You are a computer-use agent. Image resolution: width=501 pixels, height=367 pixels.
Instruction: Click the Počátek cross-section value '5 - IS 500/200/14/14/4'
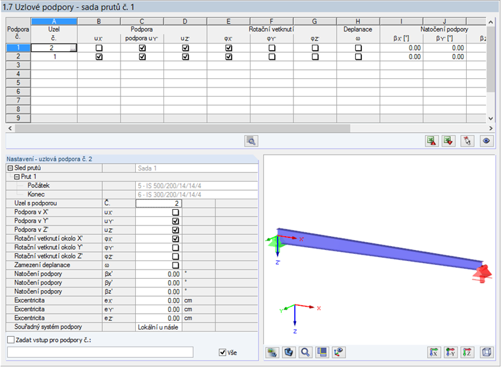(x=196, y=186)
